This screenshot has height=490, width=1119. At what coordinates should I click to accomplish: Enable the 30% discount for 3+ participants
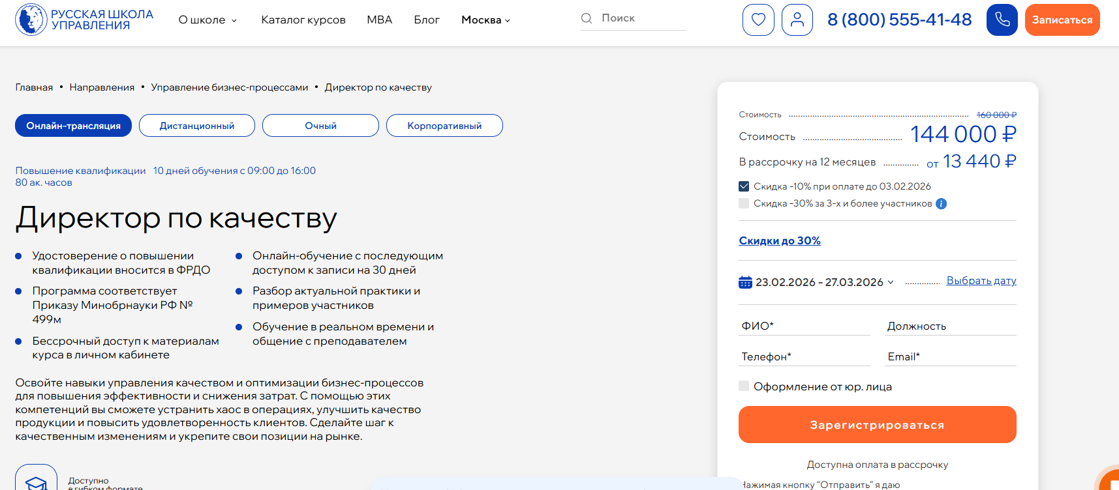click(744, 203)
